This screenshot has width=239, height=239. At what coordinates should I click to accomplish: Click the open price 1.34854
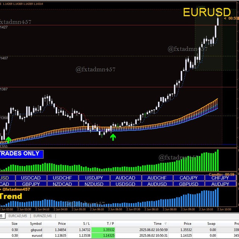pos(60,230)
